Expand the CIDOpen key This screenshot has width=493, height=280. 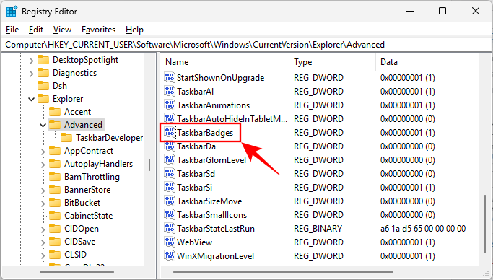(x=43, y=229)
